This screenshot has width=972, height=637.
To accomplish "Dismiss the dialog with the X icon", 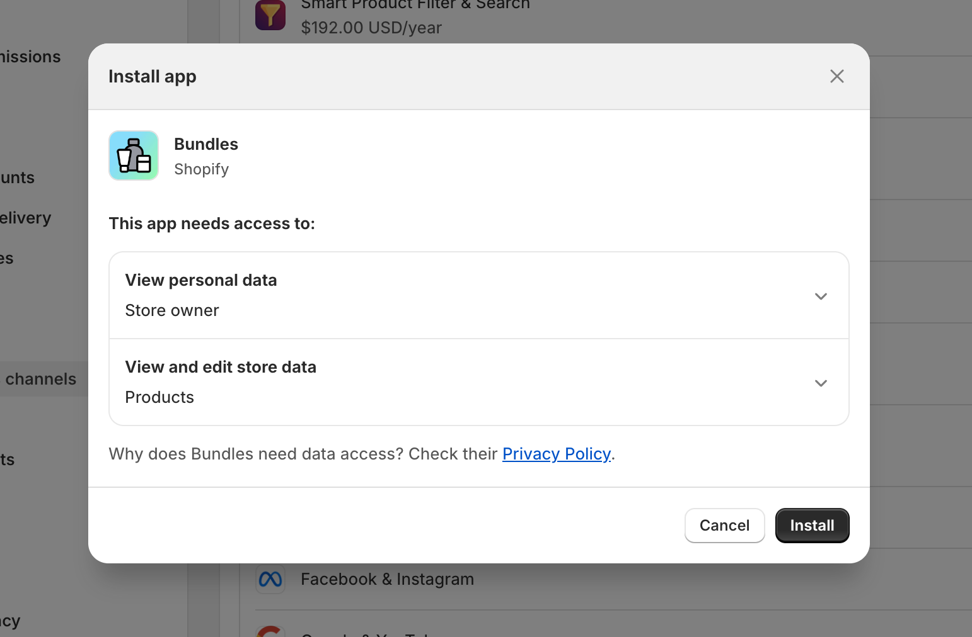I will (x=836, y=76).
